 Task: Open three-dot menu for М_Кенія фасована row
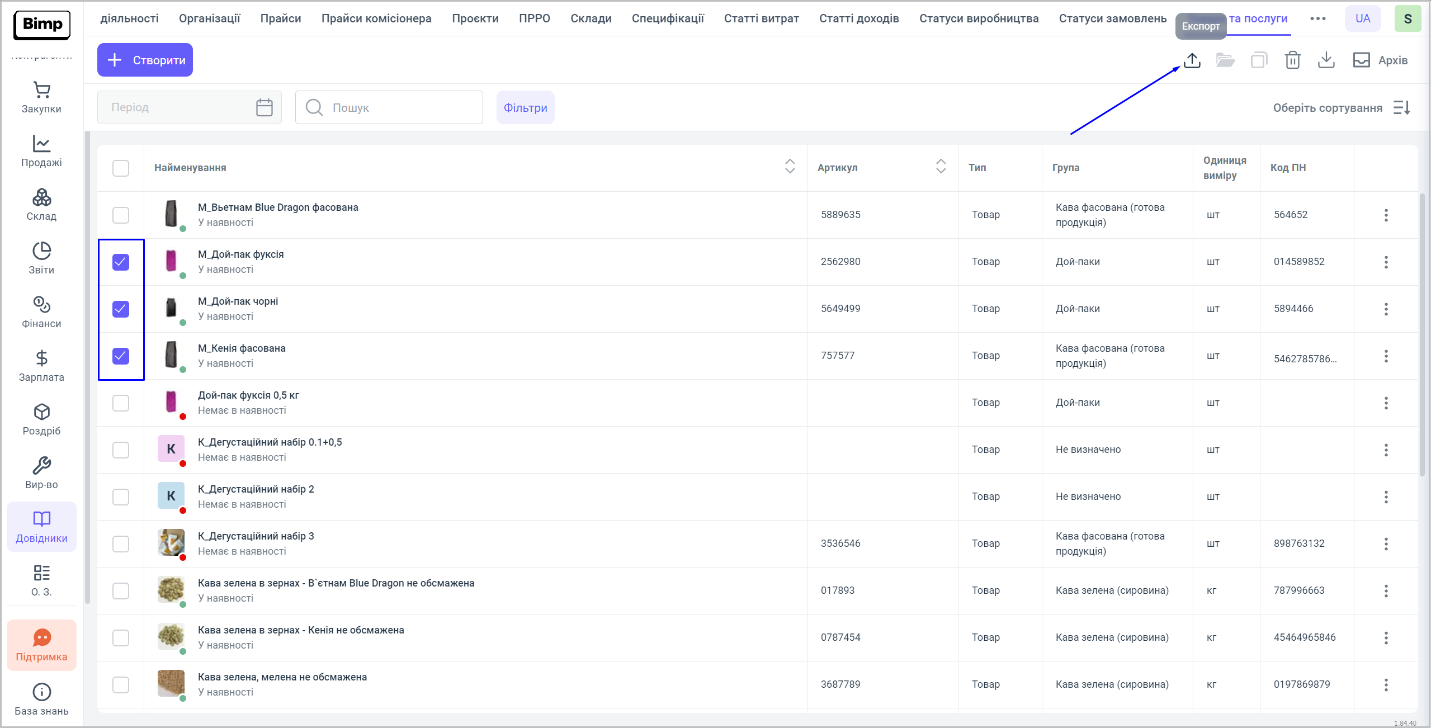tap(1386, 356)
